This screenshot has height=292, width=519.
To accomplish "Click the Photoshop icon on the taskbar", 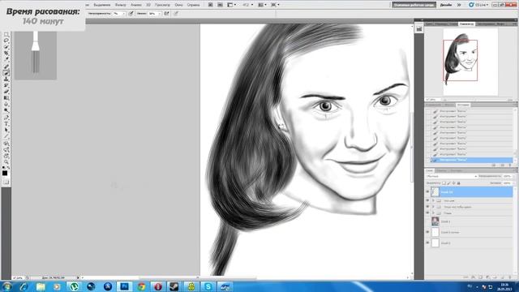I will click(x=124, y=286).
